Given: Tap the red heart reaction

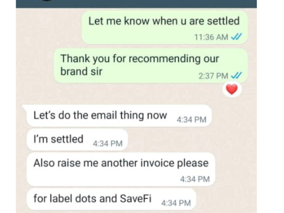Looking at the screenshot, I should point(232,89).
